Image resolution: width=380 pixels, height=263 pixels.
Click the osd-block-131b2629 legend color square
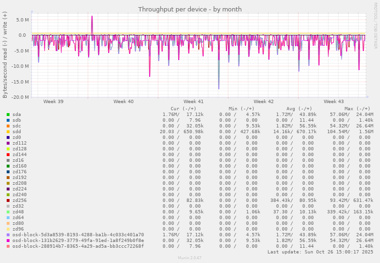coord(8,241)
